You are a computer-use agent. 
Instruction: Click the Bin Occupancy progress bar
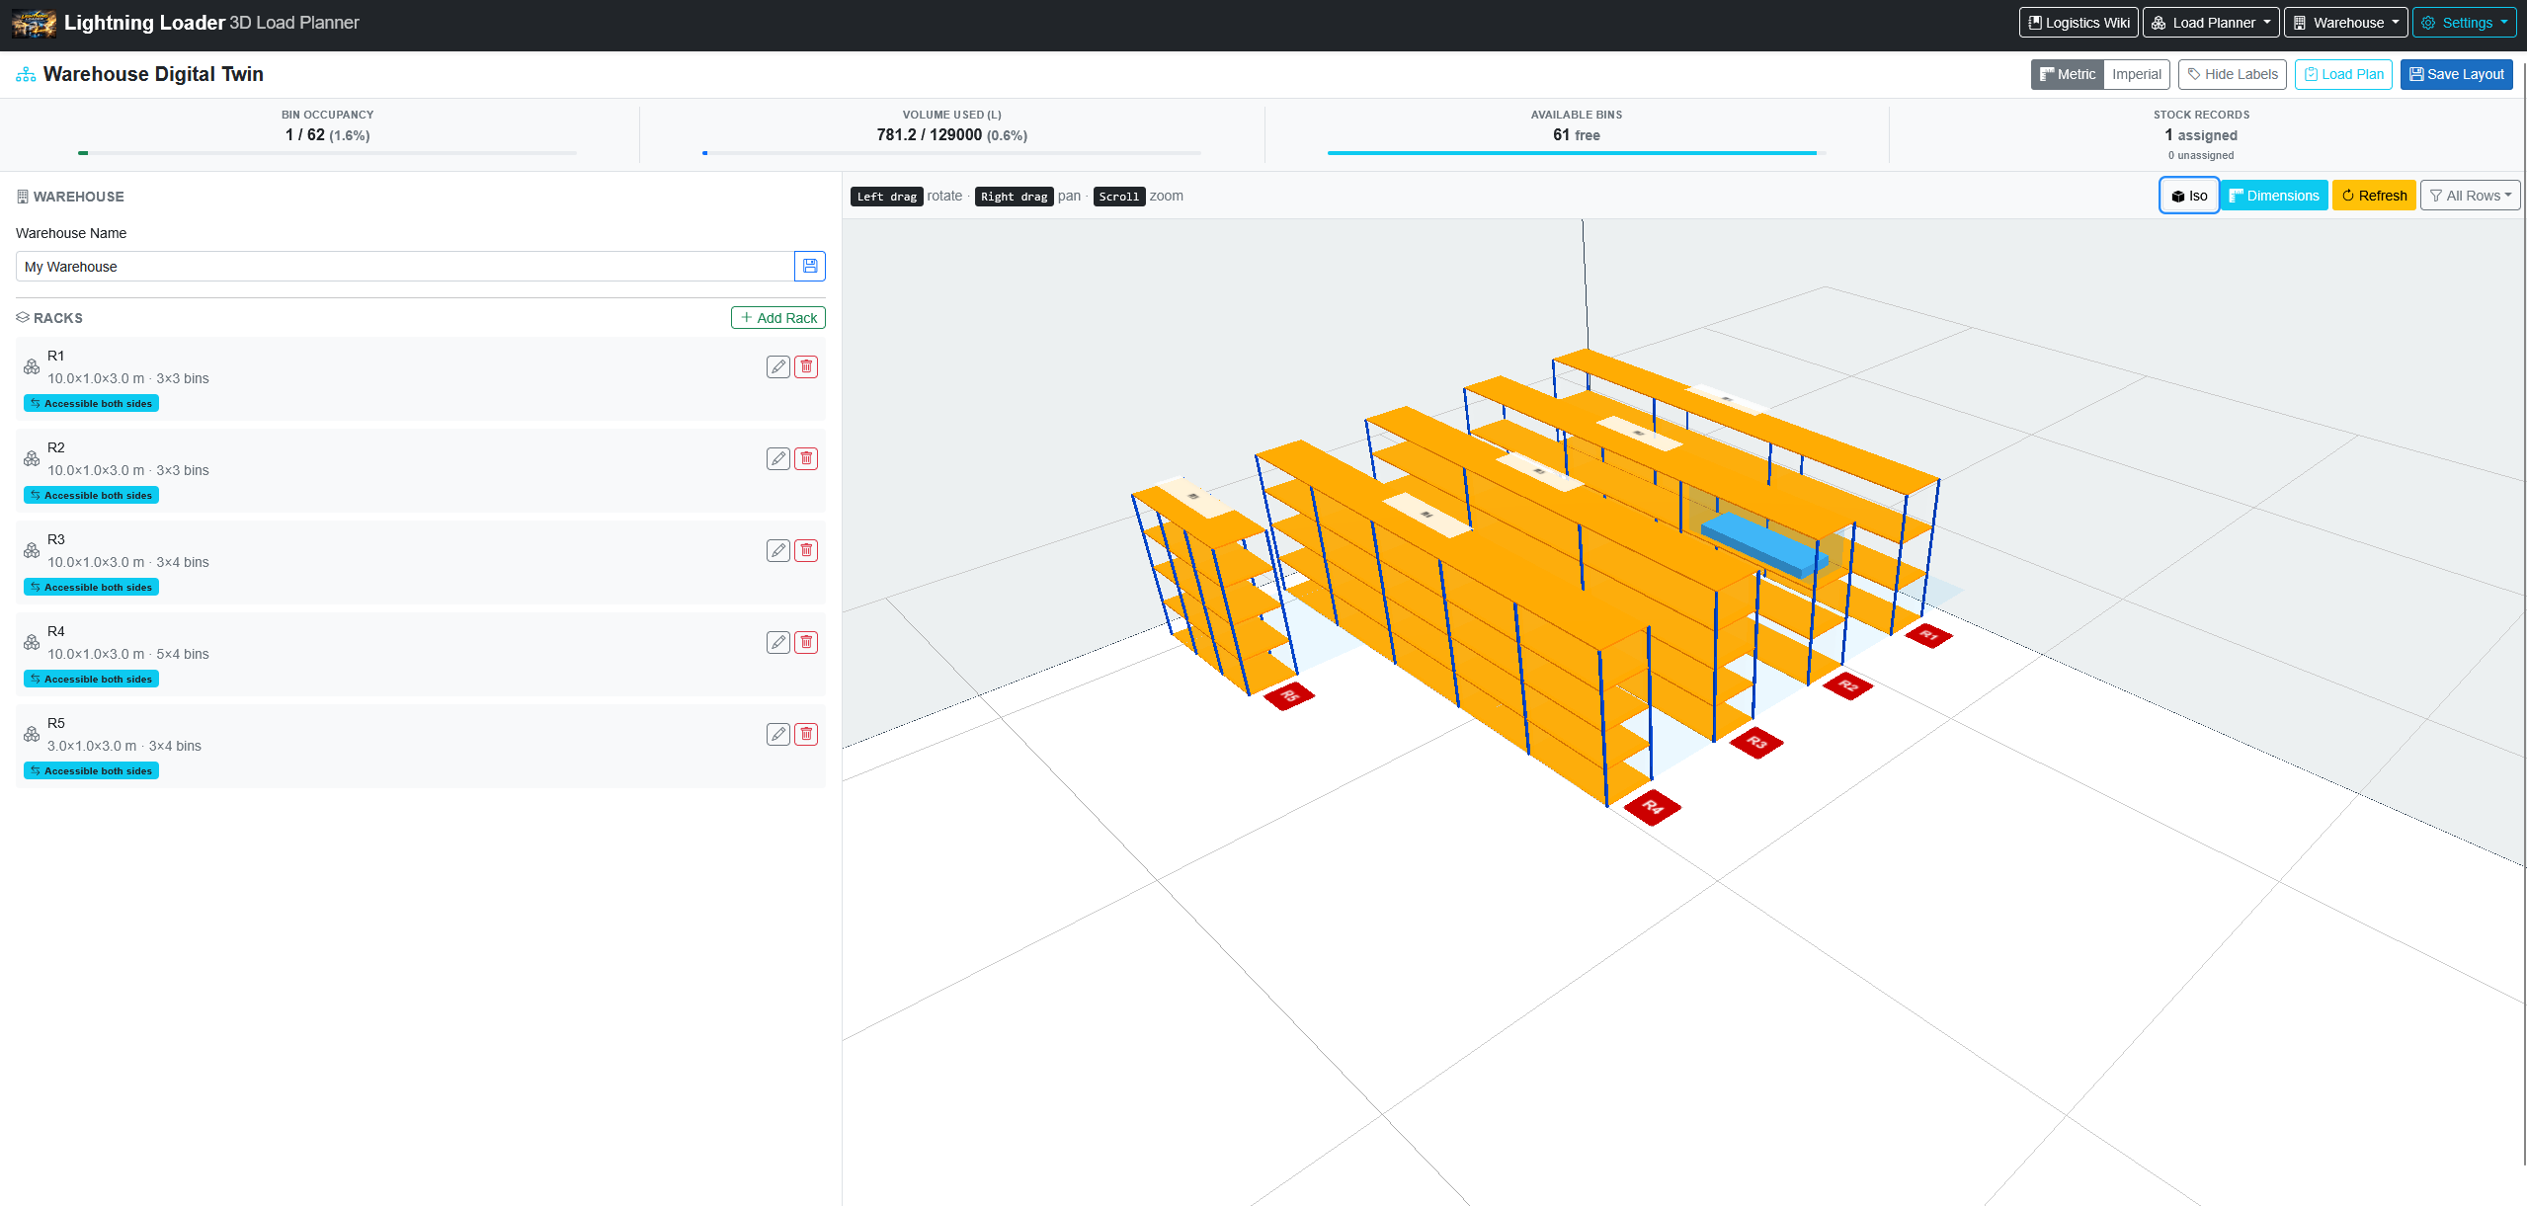pyautogui.click(x=327, y=153)
